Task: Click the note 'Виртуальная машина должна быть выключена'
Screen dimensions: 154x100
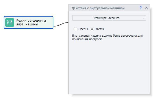Action: coord(107,37)
